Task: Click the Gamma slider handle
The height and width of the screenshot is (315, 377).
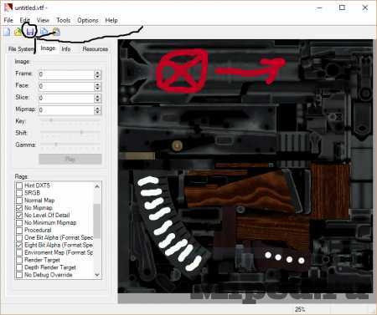Action: (x=56, y=145)
